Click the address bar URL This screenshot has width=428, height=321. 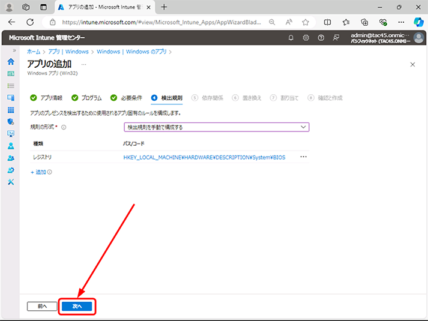click(161, 22)
